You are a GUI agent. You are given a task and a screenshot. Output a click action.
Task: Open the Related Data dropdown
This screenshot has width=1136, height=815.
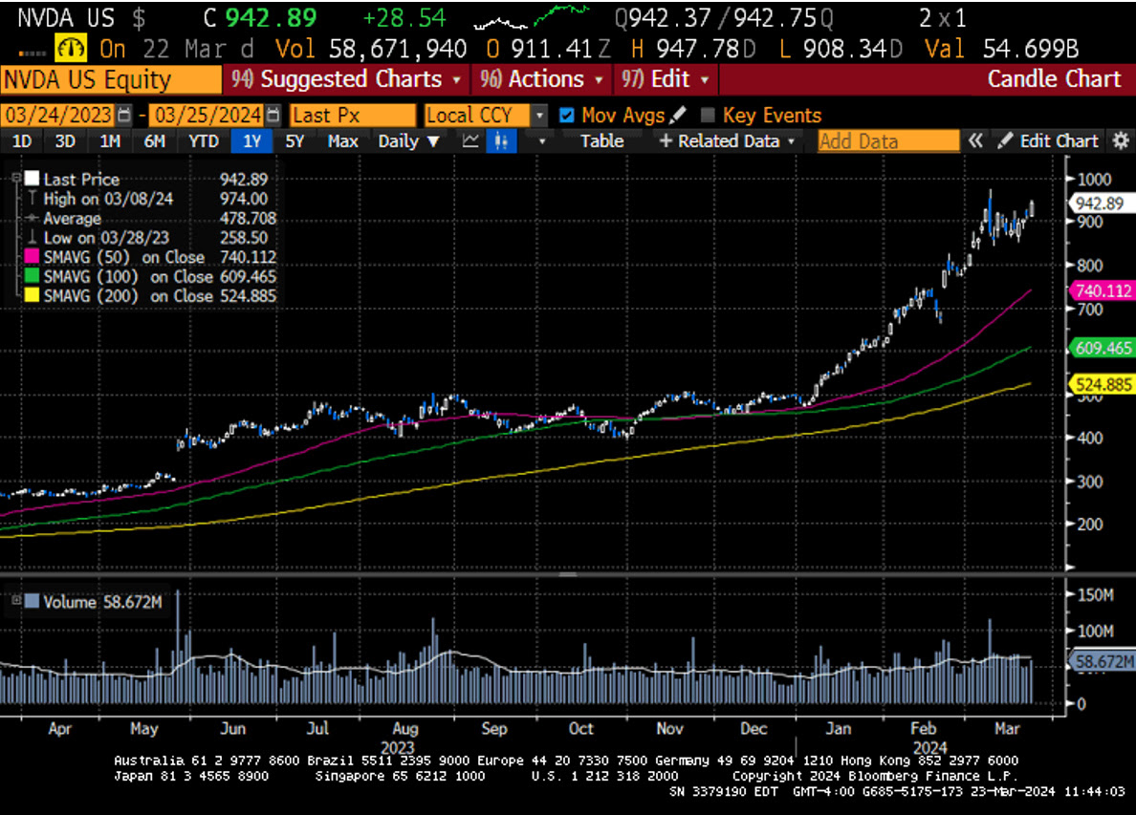(728, 141)
